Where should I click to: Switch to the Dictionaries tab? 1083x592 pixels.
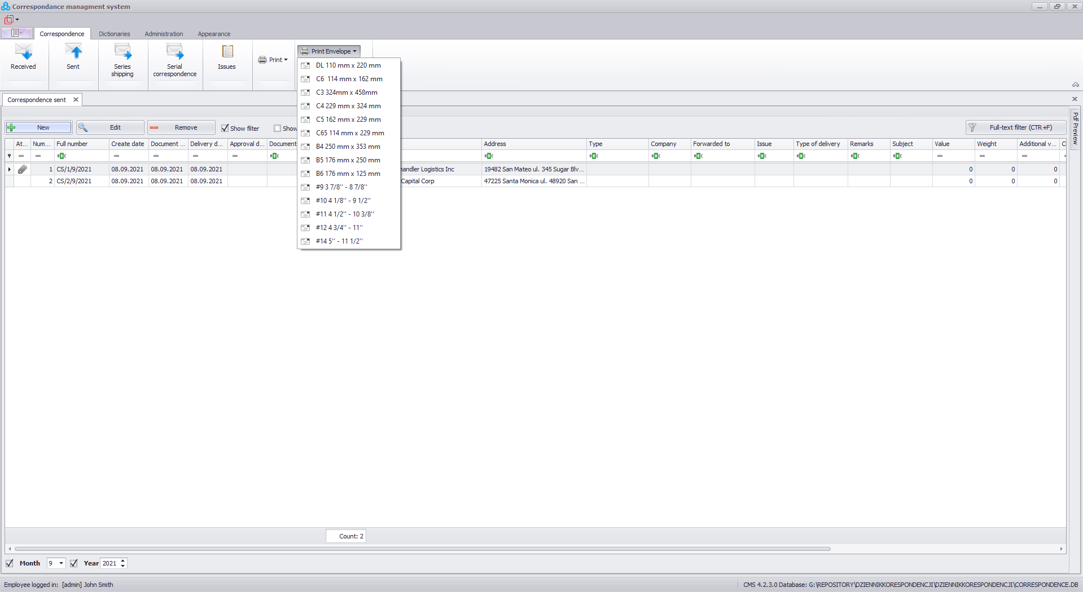coord(114,34)
